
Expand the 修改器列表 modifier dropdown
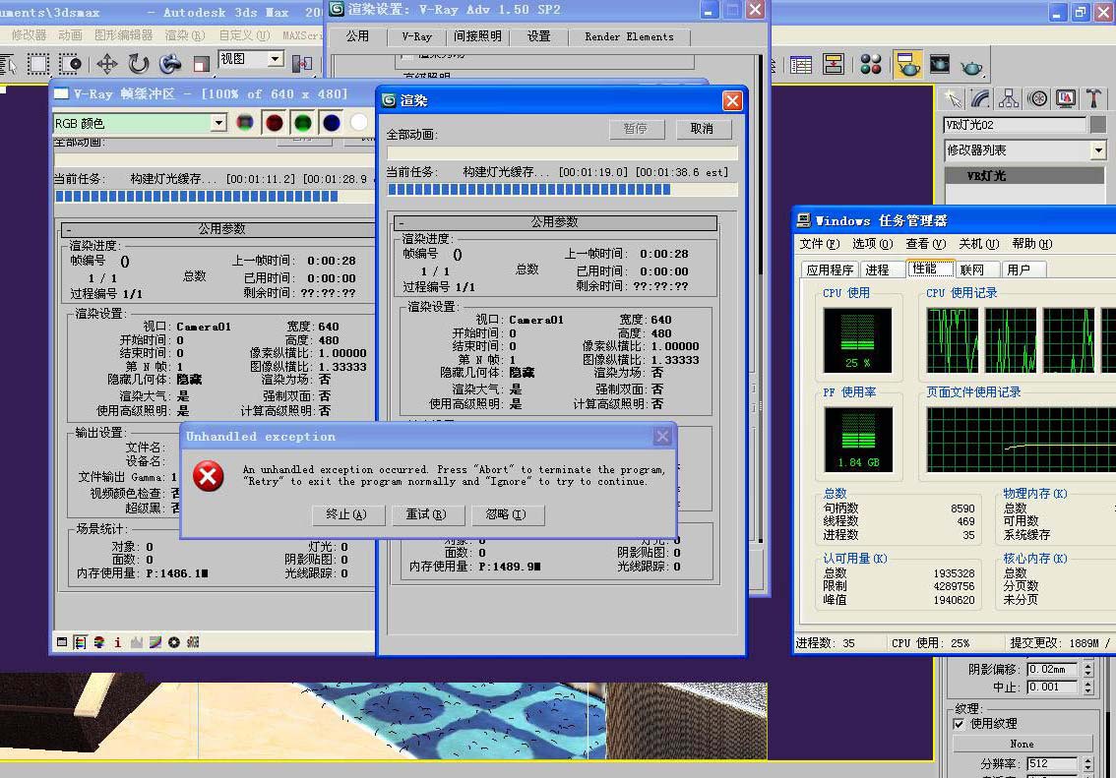[1098, 150]
